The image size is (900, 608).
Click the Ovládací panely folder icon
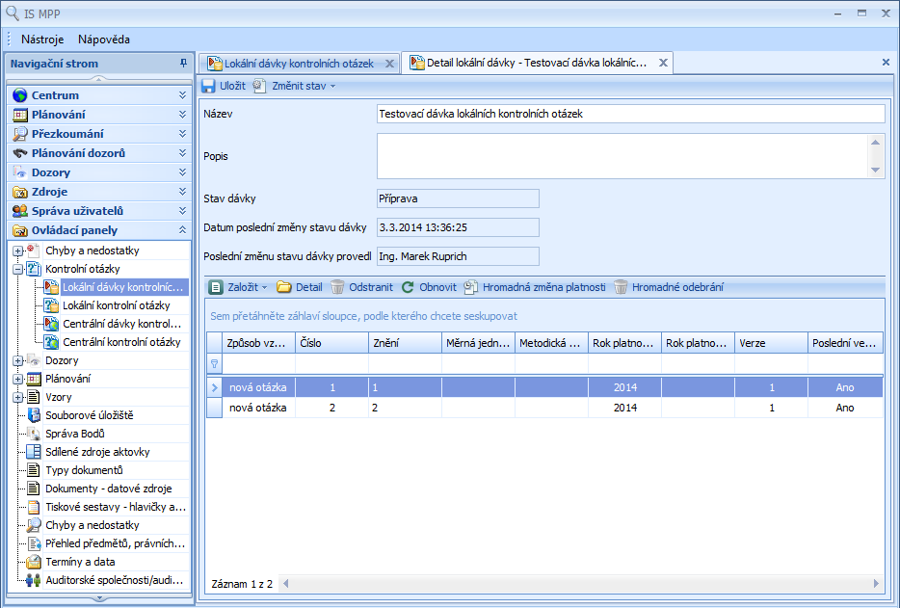(20, 230)
